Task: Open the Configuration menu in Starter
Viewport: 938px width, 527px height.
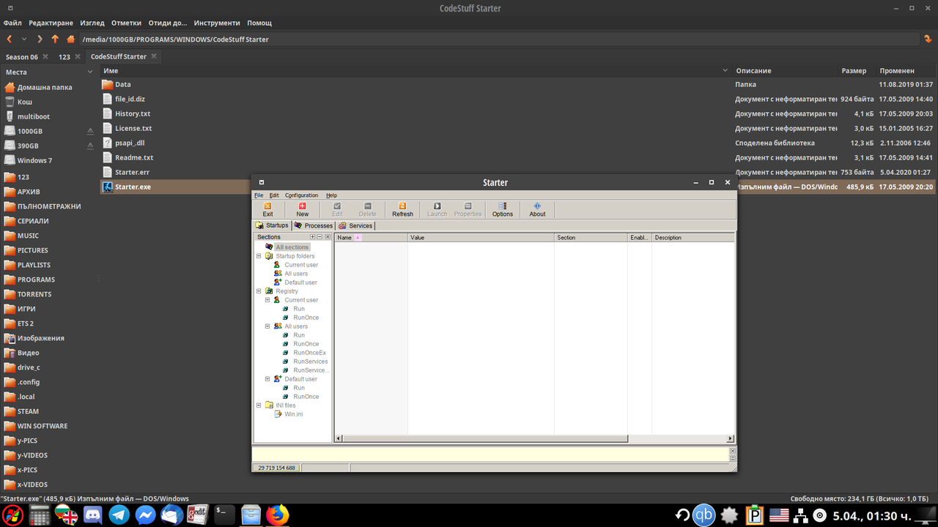Action: coord(301,195)
